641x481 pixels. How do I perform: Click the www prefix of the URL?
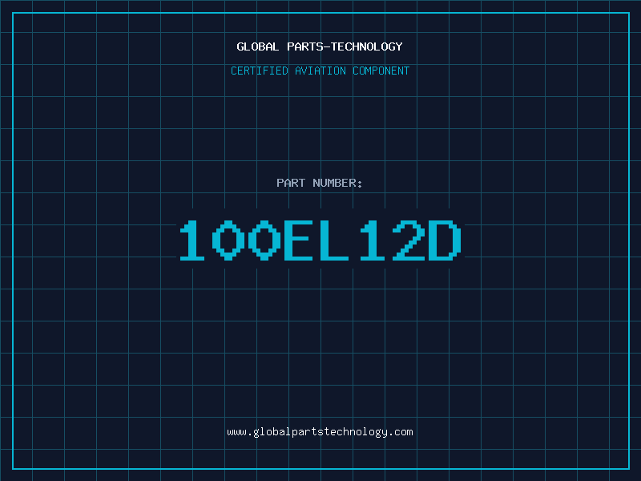[x=236, y=433]
